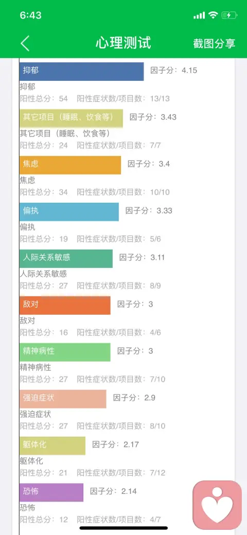Select the red-orange 敌对 bar

[x=65, y=306]
